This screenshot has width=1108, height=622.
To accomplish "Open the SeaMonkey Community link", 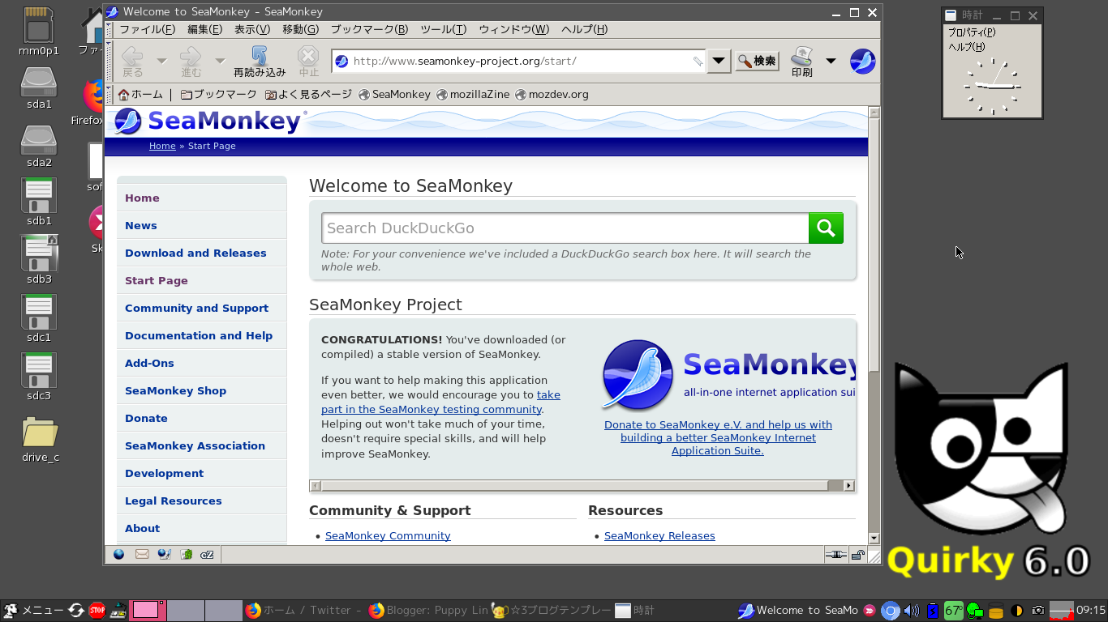I will [388, 536].
